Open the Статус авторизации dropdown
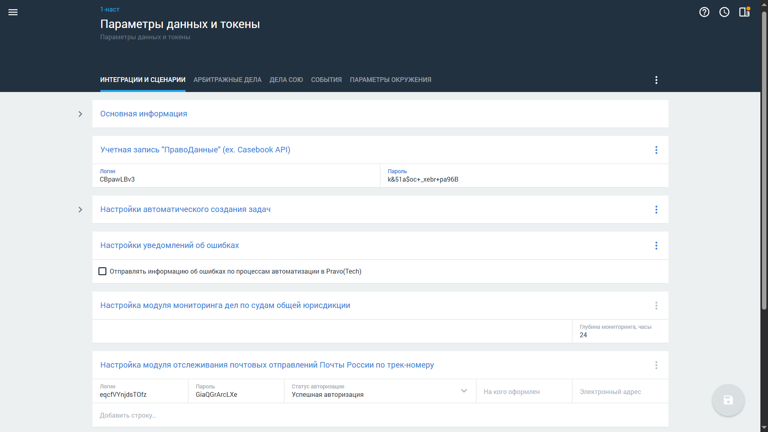This screenshot has width=768, height=432. pyautogui.click(x=380, y=391)
